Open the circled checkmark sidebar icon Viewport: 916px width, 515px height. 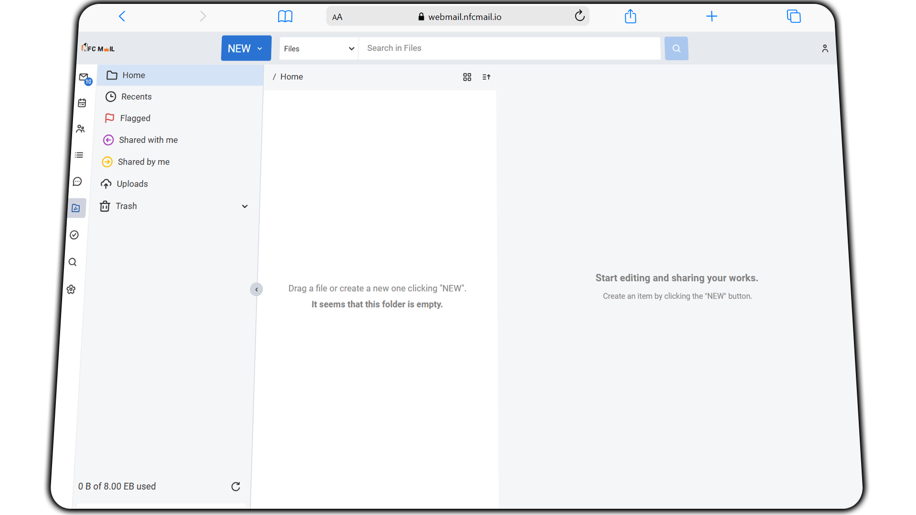[x=74, y=235]
